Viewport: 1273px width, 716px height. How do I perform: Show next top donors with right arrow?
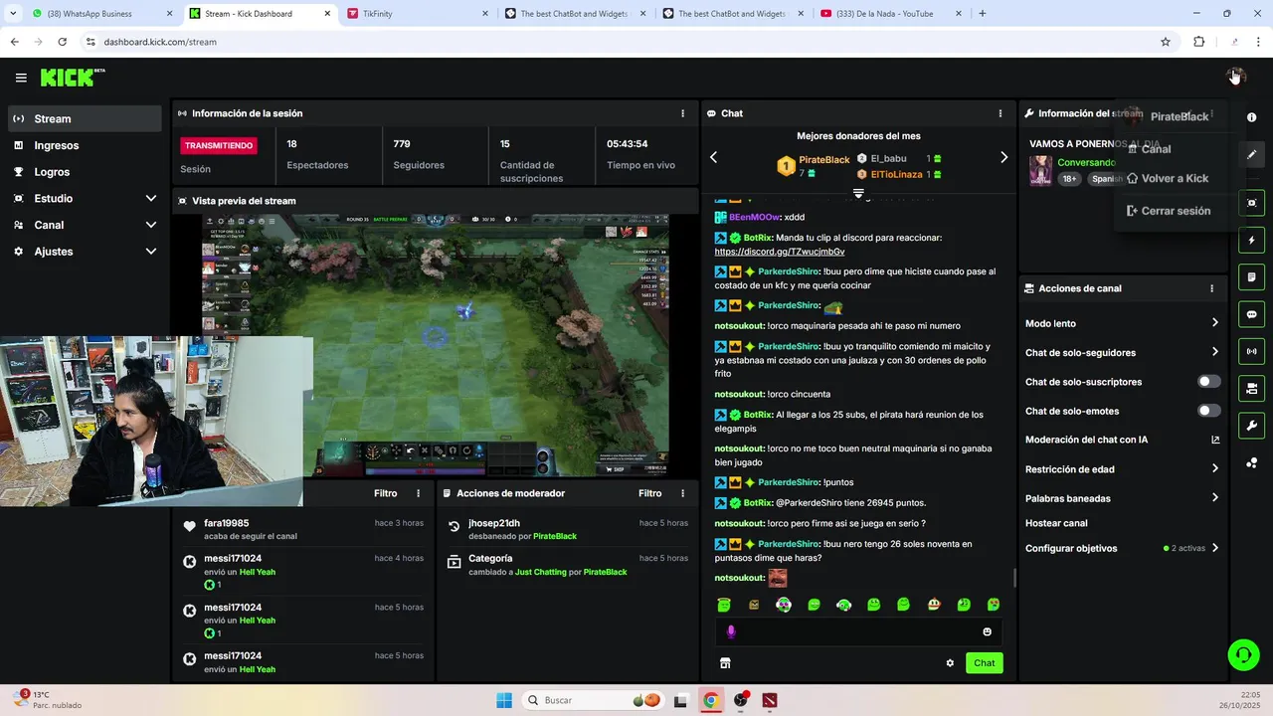tap(1003, 157)
